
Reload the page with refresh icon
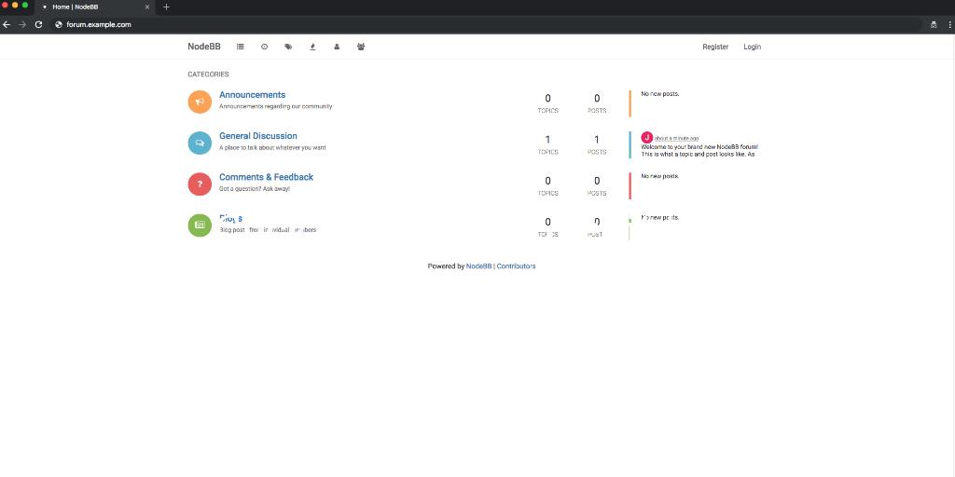38,24
